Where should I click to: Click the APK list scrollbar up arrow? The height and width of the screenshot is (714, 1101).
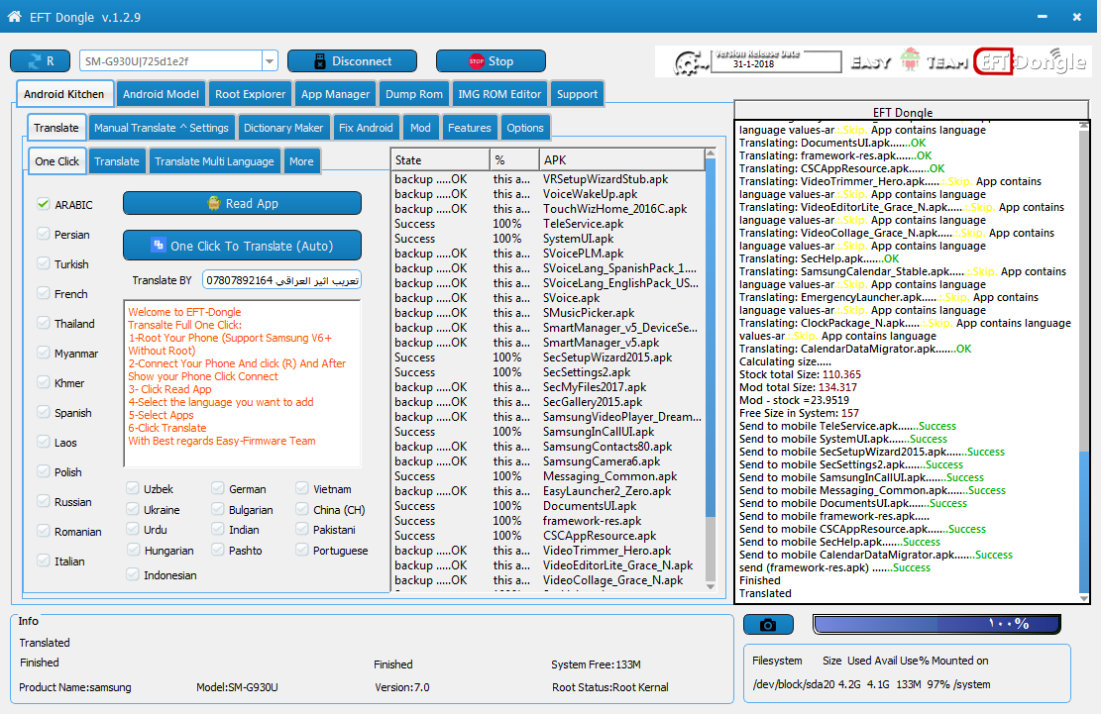coord(710,153)
